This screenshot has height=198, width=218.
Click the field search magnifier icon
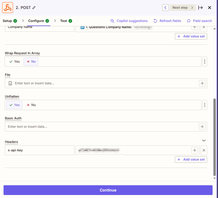click(188, 21)
